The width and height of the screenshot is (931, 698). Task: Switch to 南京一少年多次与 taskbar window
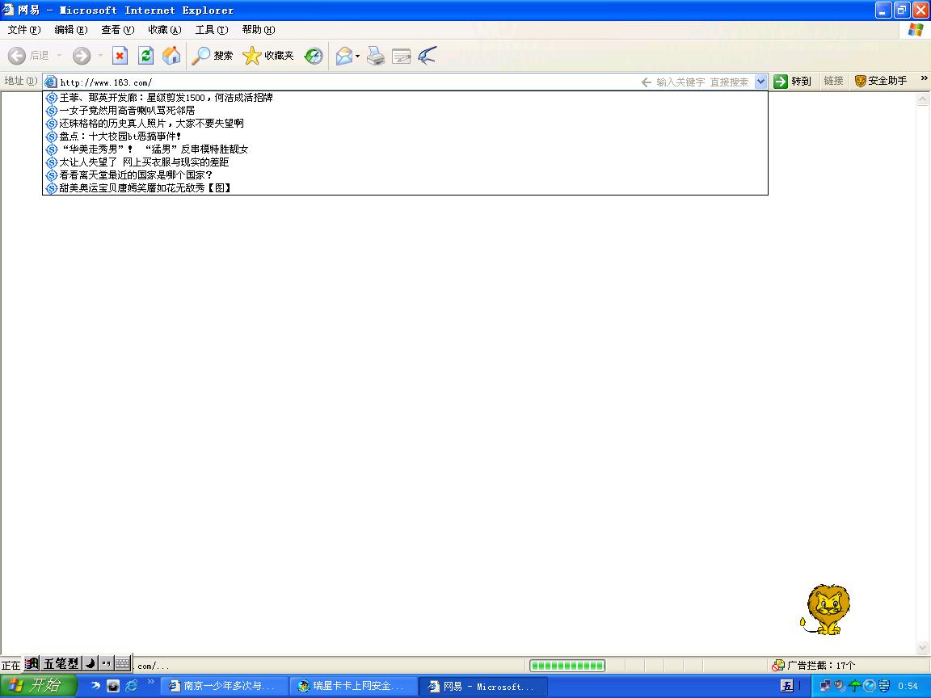pyautogui.click(x=225, y=686)
